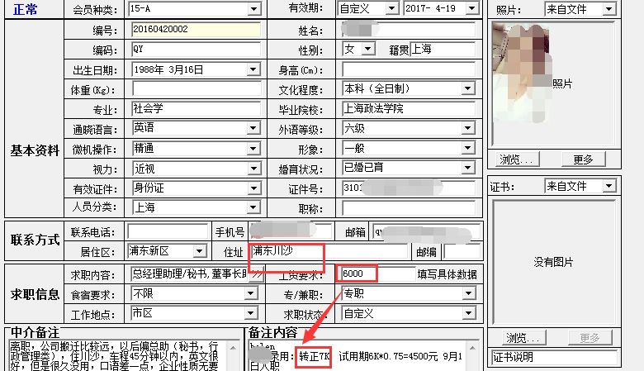The image size is (644, 371).
Task: Click the 籍贯 field showing 上海
Action: click(x=443, y=50)
